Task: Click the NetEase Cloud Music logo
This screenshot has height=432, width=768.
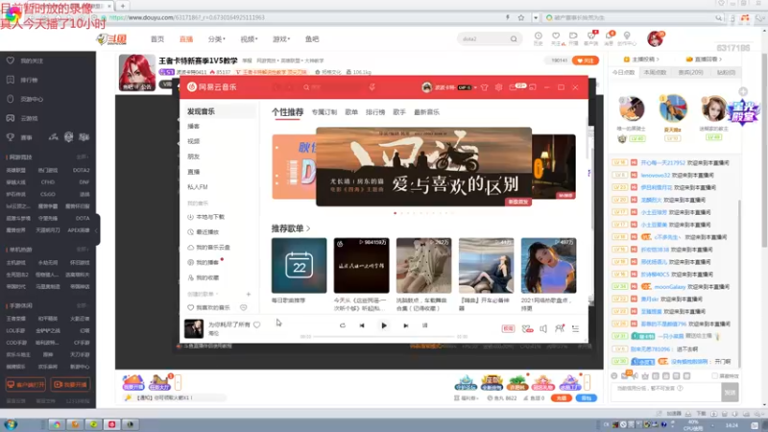Action: pos(212,87)
